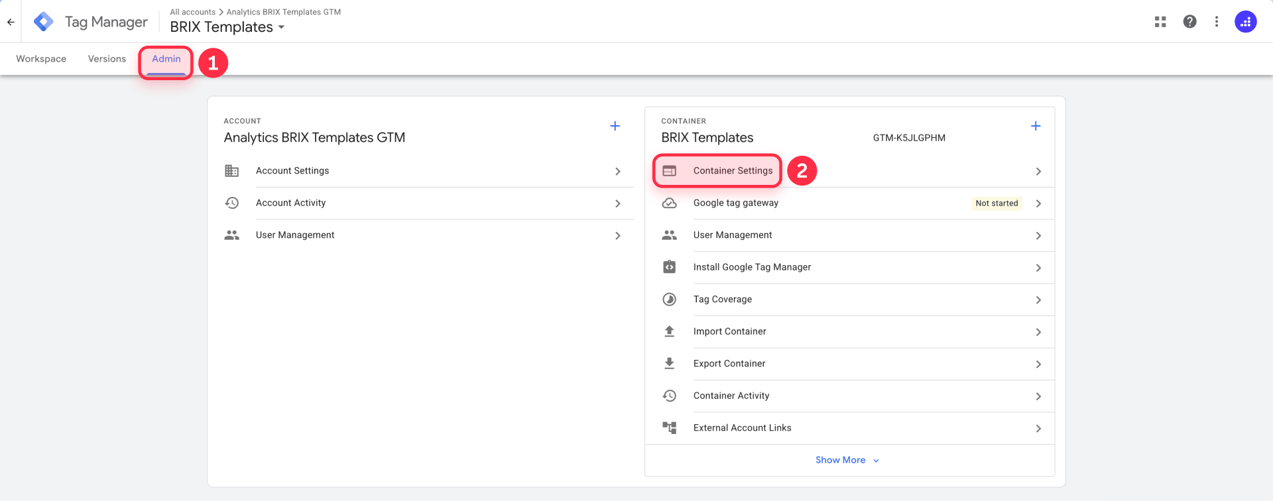Click the Google tag gateway cloud icon
The width and height of the screenshot is (1273, 501).
click(670, 203)
